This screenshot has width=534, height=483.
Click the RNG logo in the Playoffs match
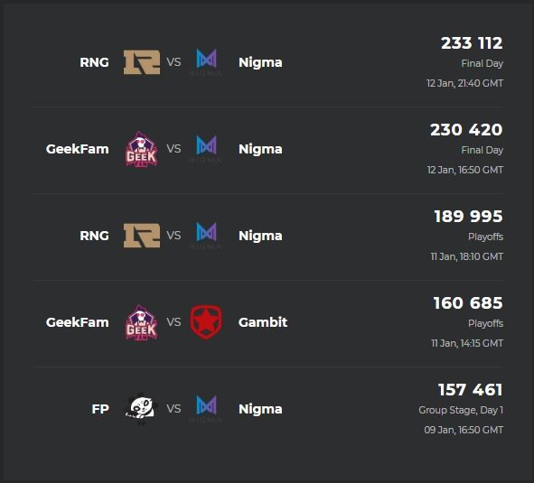[x=142, y=236]
